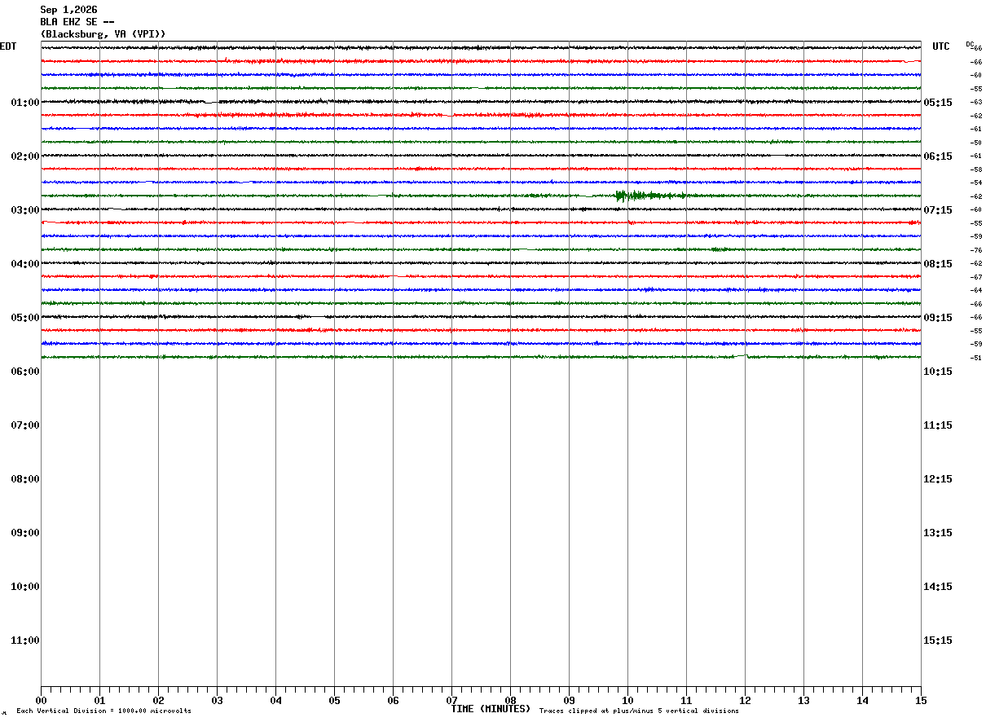Click the 07:15 UTC time label

pyautogui.click(x=937, y=210)
